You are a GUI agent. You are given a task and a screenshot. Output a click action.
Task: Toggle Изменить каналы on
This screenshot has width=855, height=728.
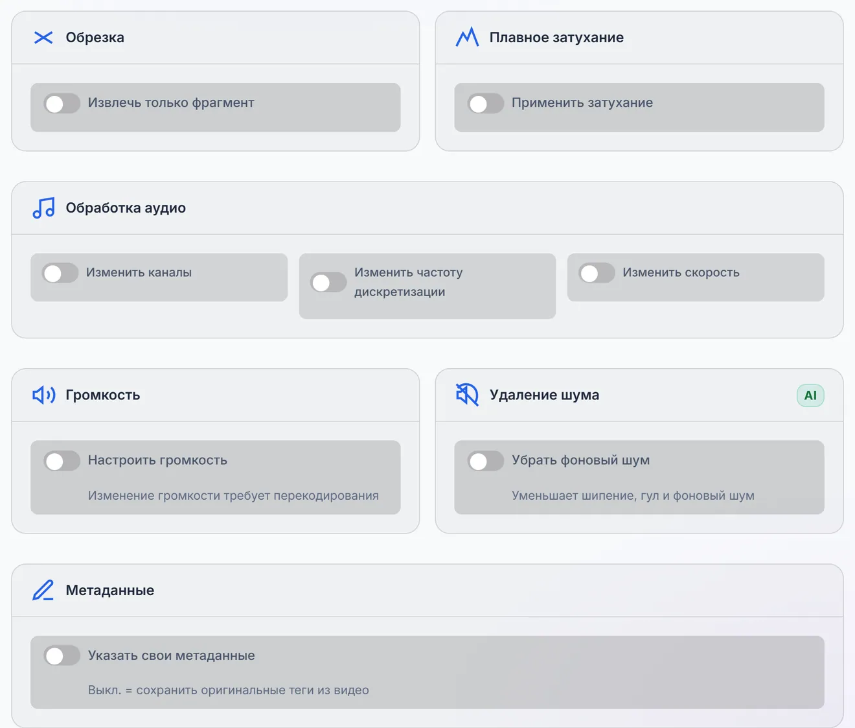[60, 273]
